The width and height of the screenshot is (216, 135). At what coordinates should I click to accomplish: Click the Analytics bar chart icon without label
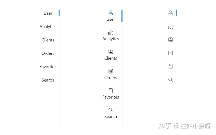coord(170,26)
